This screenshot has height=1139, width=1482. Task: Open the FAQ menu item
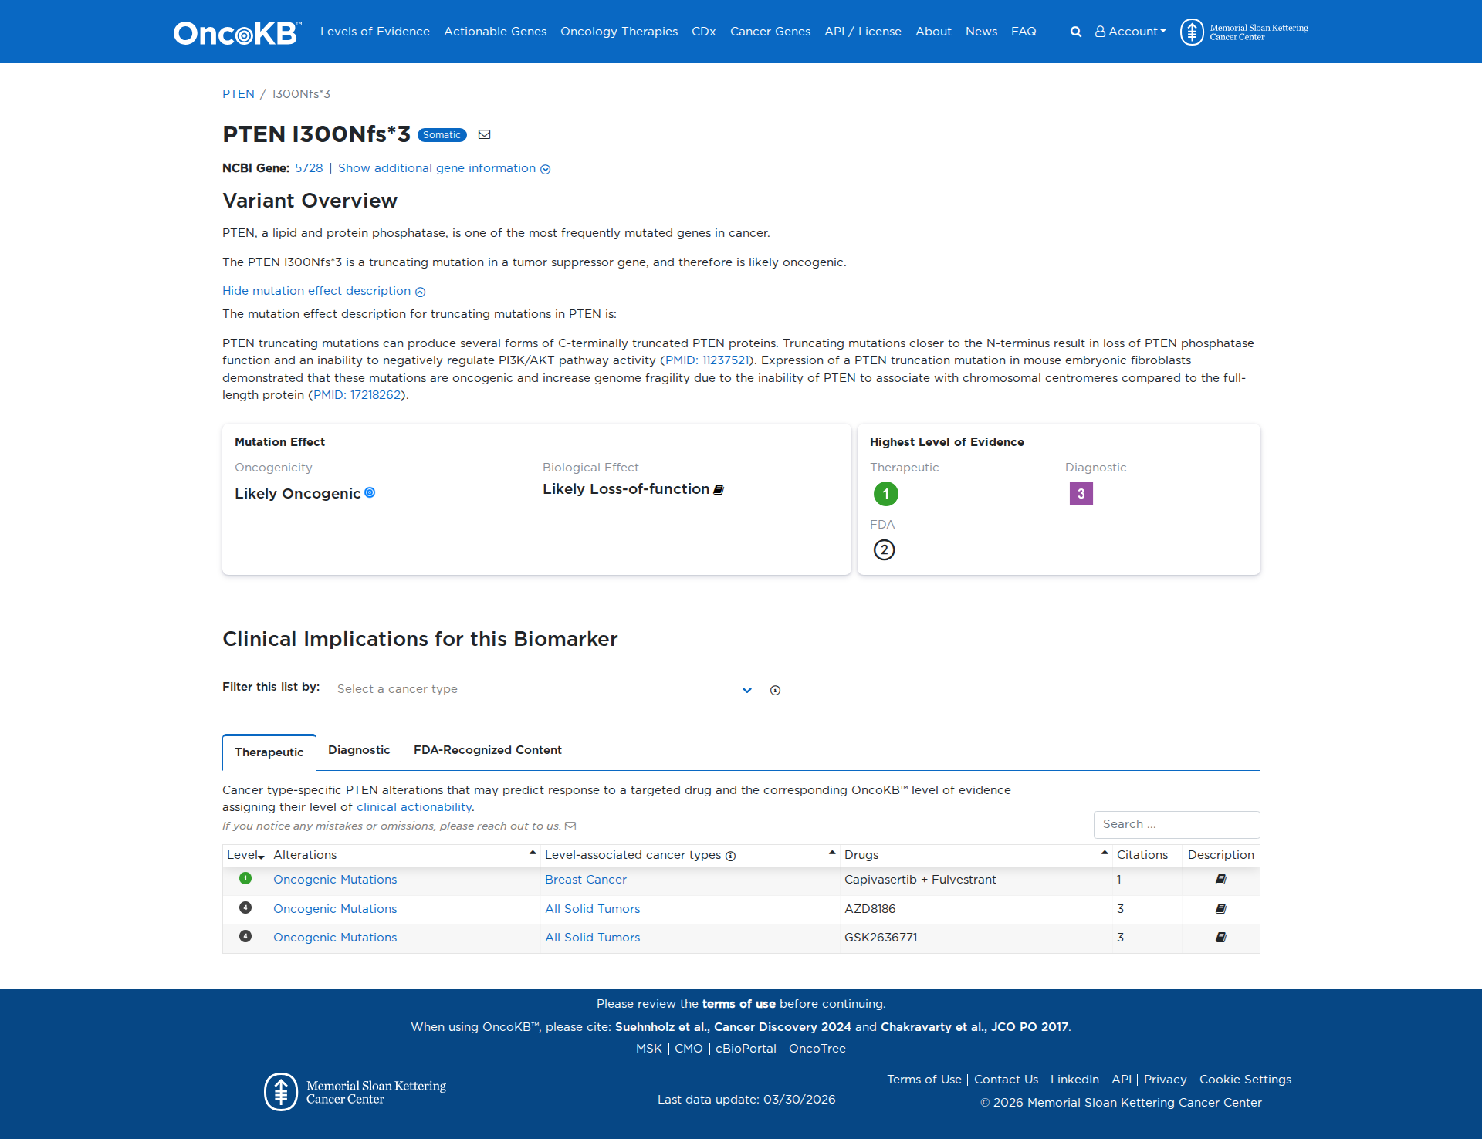pyautogui.click(x=1024, y=32)
